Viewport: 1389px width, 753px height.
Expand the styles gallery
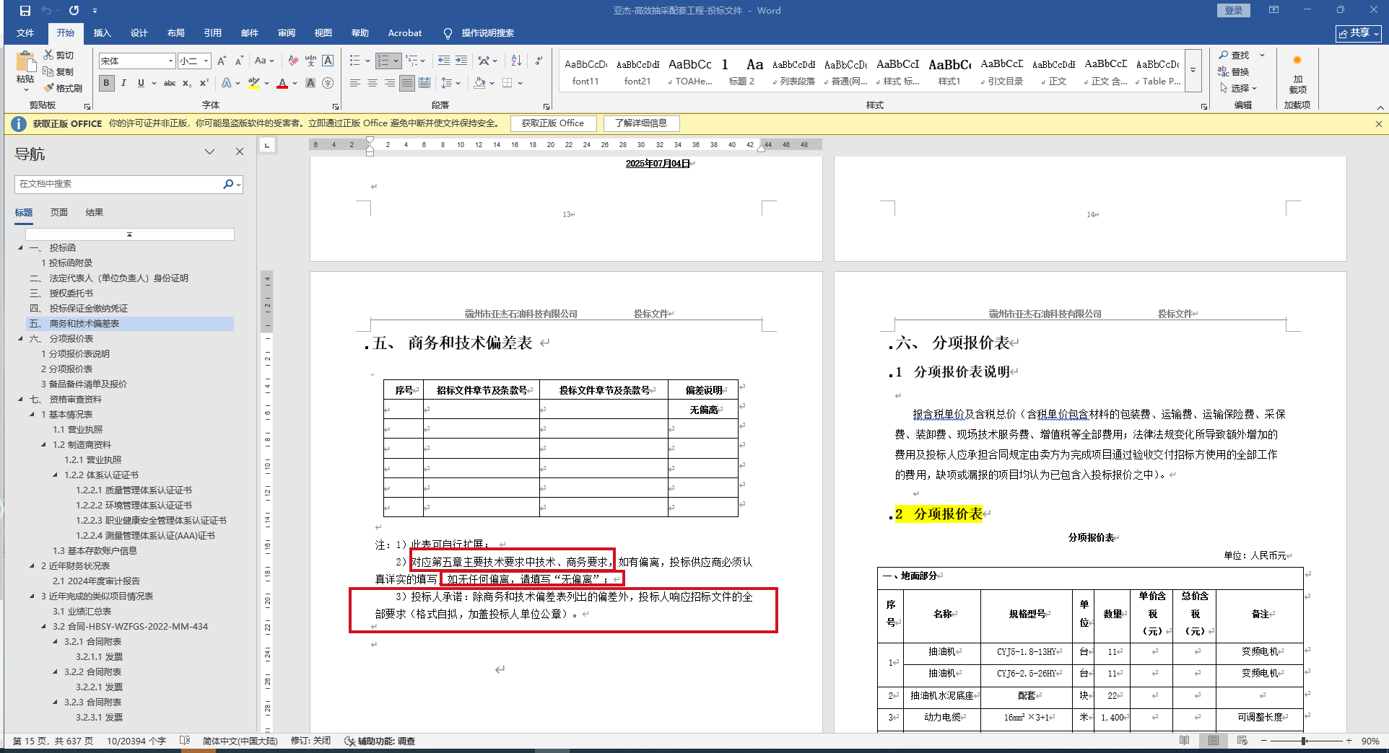[x=1193, y=71]
